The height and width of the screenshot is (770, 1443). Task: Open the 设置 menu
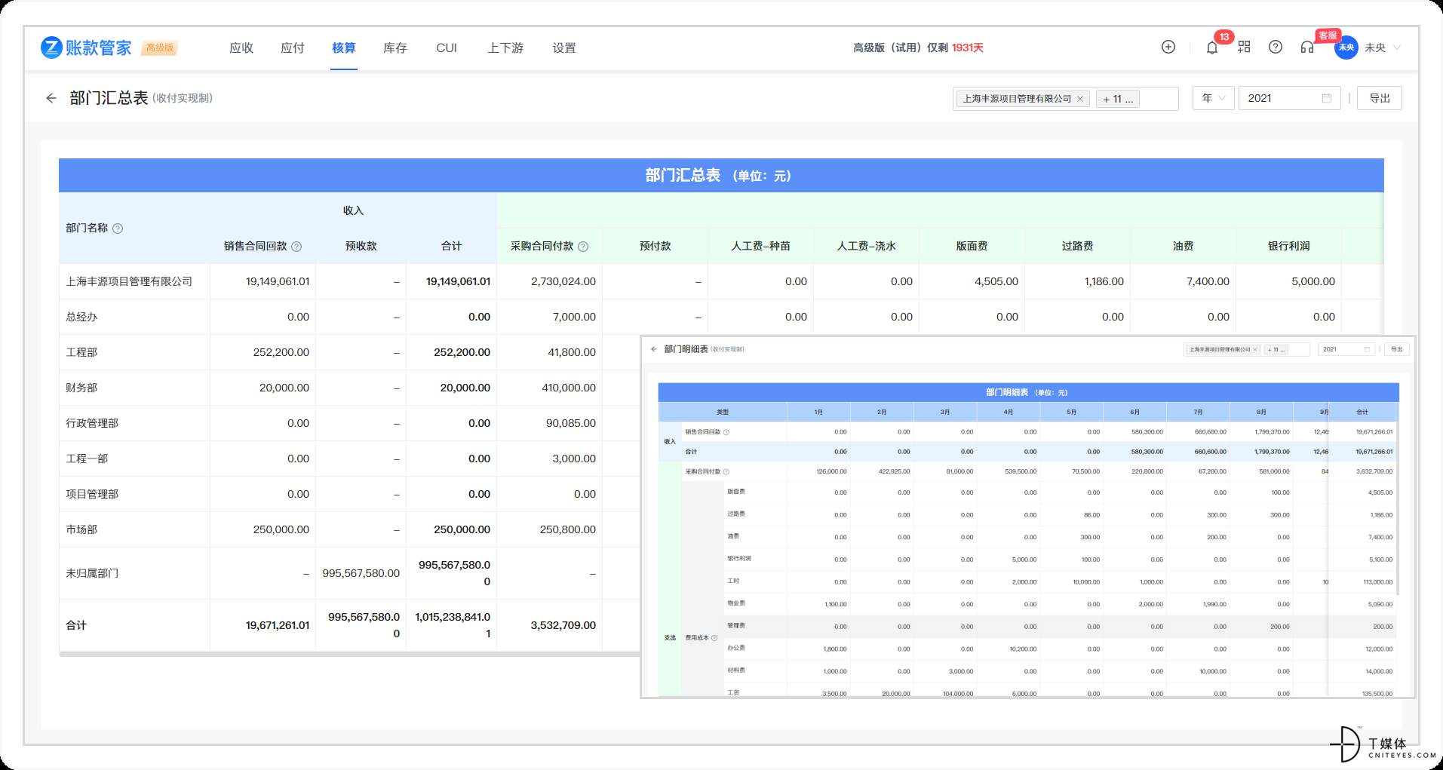tap(564, 48)
